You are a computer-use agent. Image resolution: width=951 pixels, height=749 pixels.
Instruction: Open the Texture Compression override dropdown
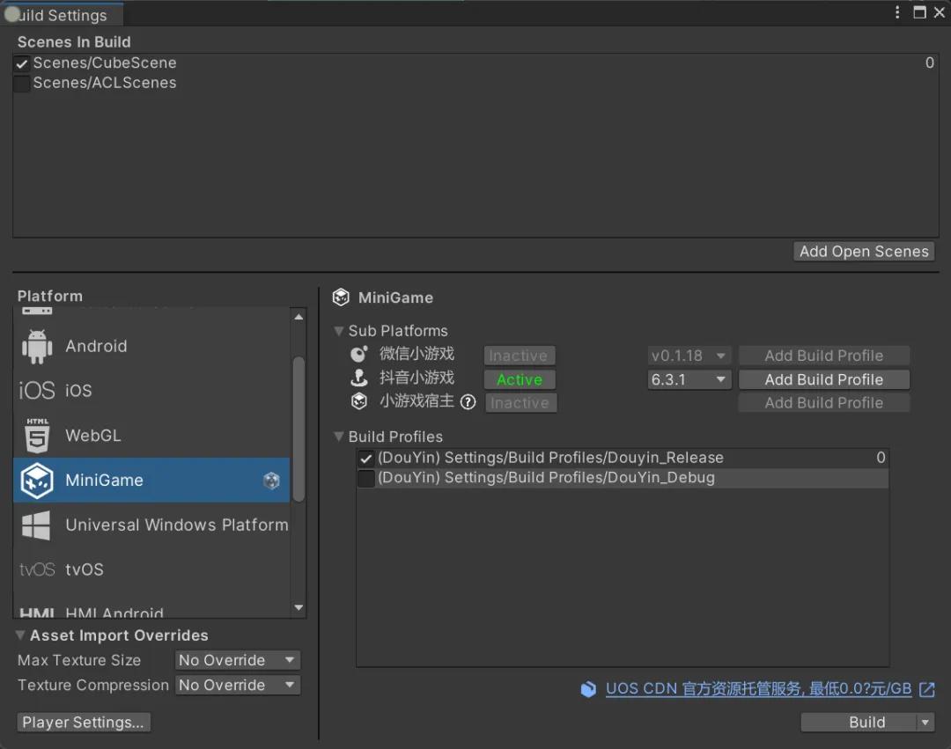(x=238, y=685)
